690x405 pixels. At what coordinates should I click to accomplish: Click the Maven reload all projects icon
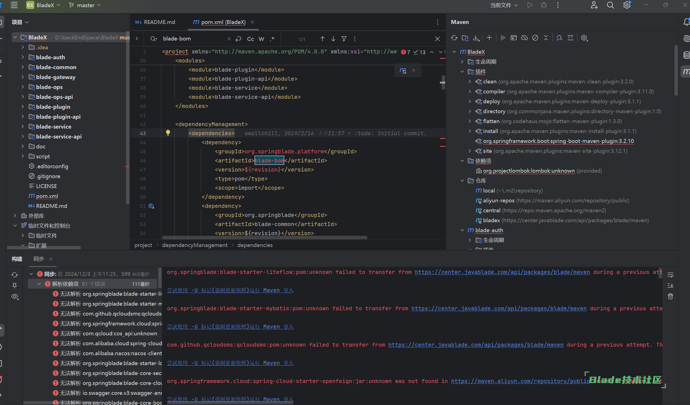tap(454, 38)
